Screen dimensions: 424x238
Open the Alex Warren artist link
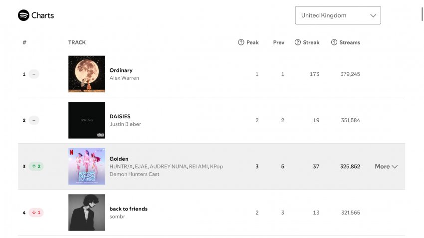click(x=124, y=78)
